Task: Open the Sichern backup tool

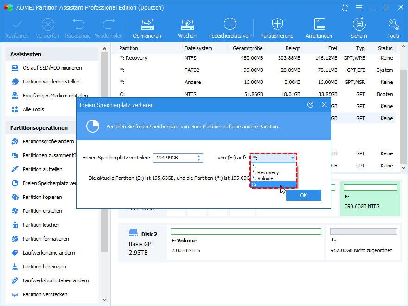Action: coord(359,28)
